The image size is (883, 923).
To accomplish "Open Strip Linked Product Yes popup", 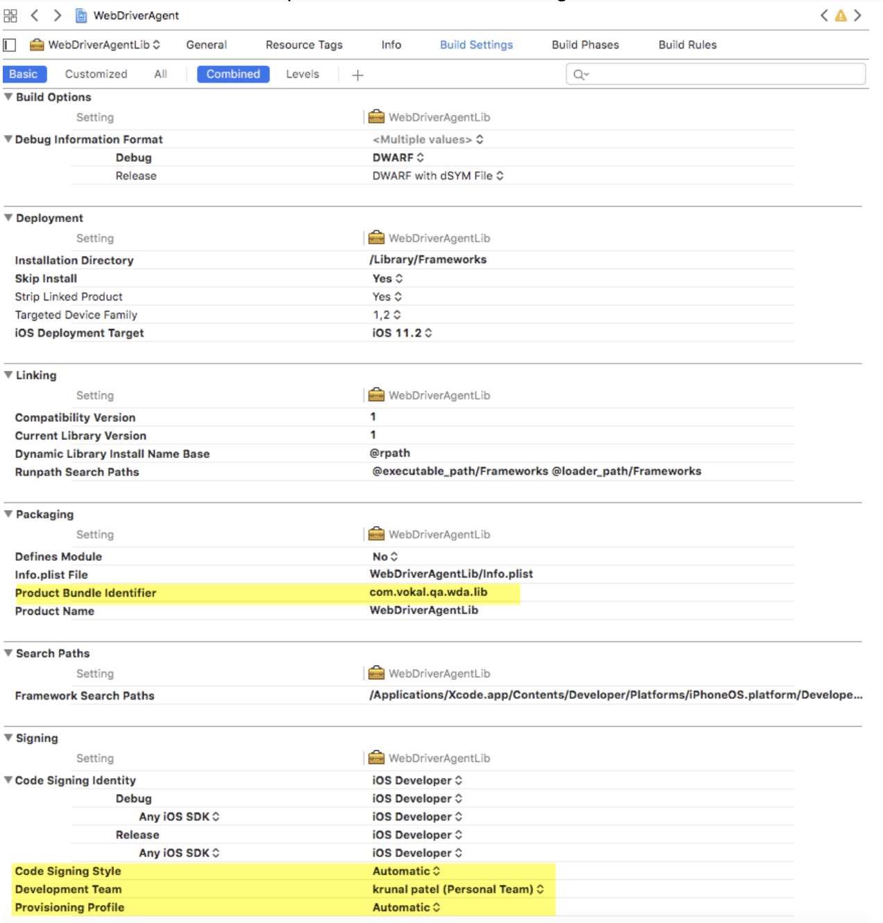I will [387, 296].
